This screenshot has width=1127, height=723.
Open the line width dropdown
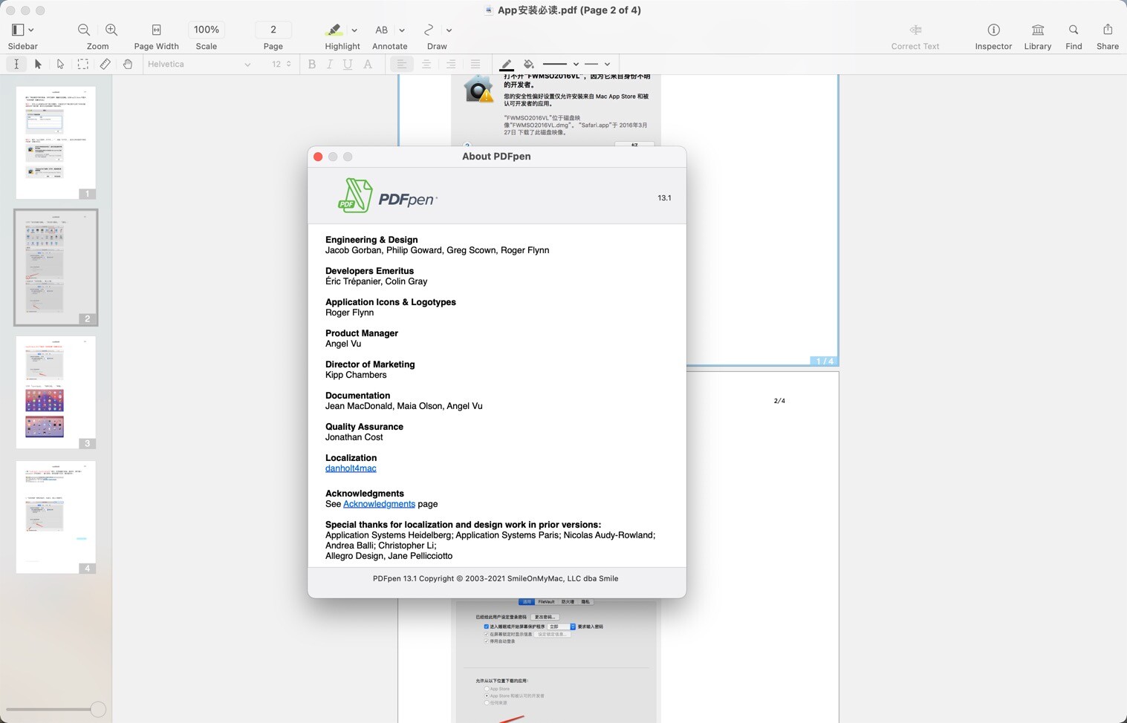tap(561, 64)
